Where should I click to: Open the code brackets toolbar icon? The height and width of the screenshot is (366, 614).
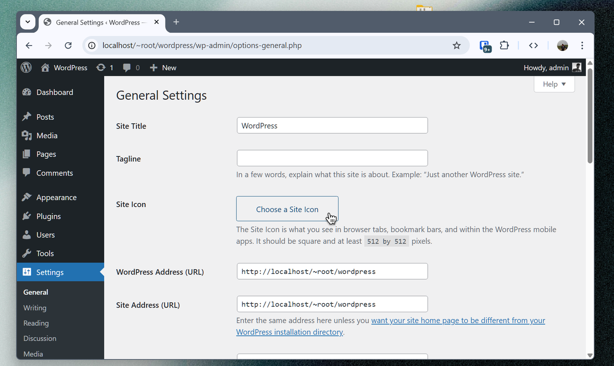pyautogui.click(x=533, y=46)
